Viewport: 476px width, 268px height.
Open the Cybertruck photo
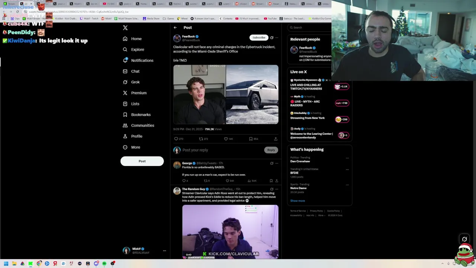tap(252, 95)
